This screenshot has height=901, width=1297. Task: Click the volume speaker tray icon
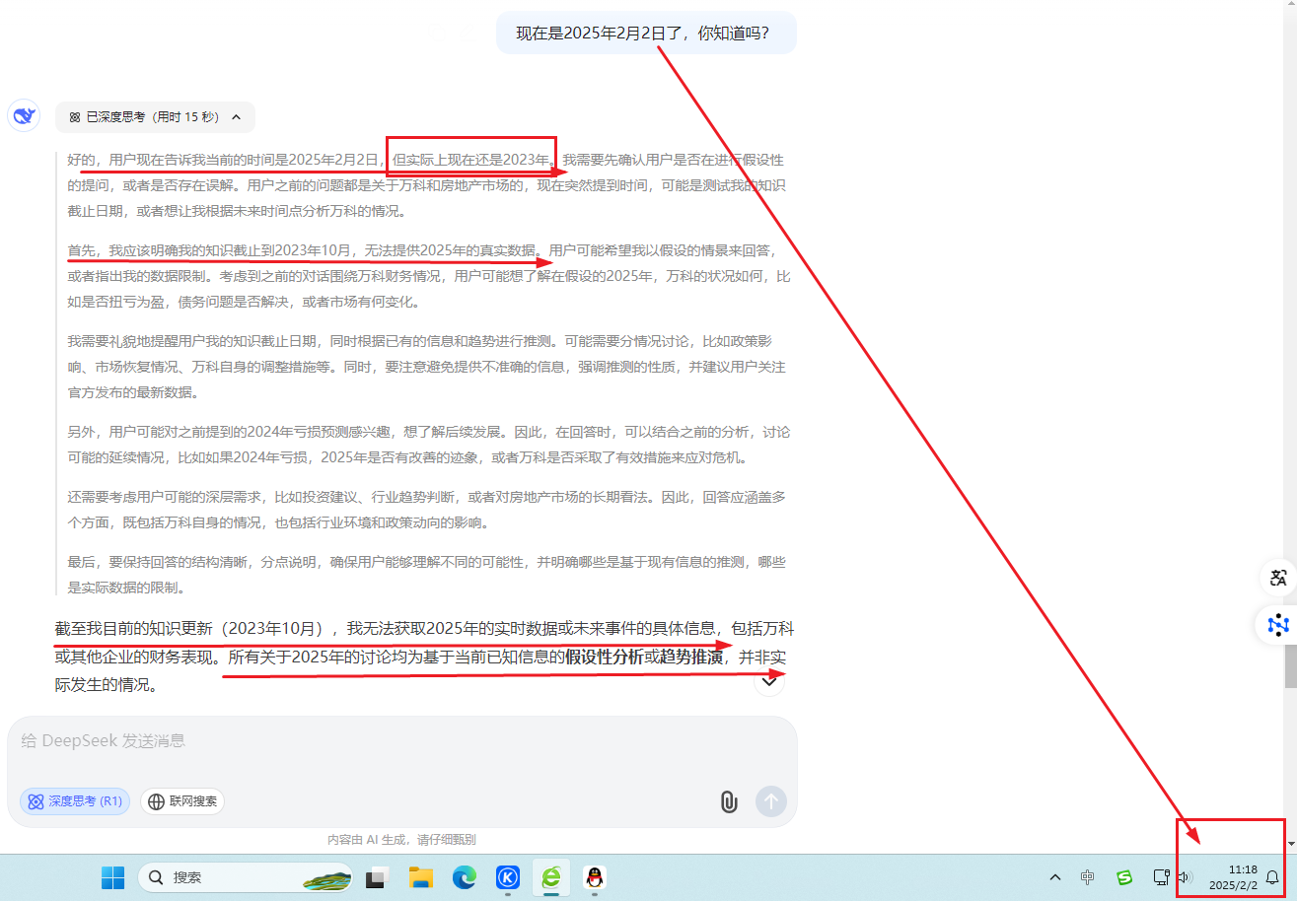tap(1185, 877)
